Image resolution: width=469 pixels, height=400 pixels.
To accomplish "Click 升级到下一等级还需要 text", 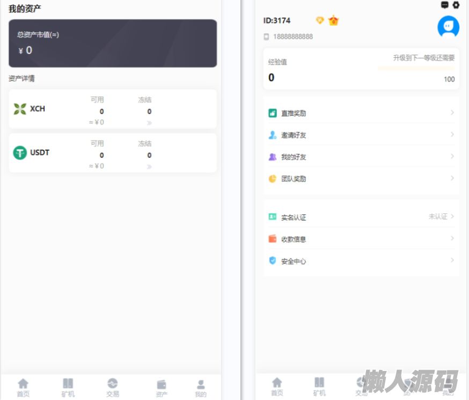I will pos(424,58).
